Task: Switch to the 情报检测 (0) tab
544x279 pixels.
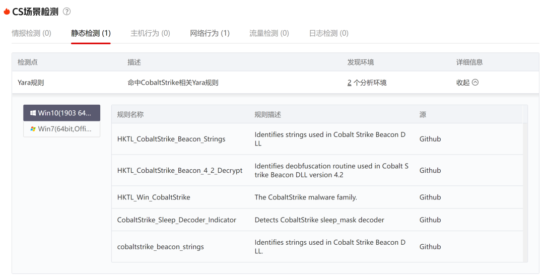Action: (31, 33)
